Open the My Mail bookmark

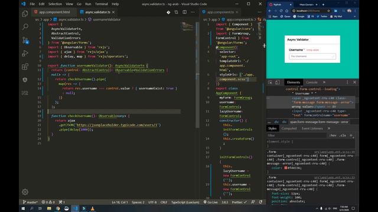(x=336, y=16)
